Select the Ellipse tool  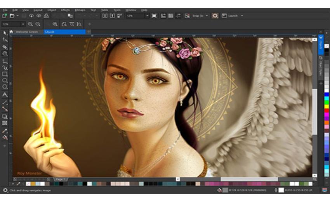coord(5,80)
